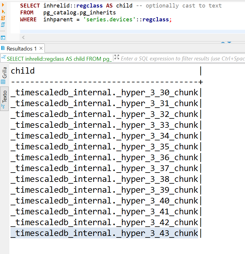This screenshot has width=245, height=254.
Task: Select row _hyper_3_39_chunk
Action: click(104, 190)
